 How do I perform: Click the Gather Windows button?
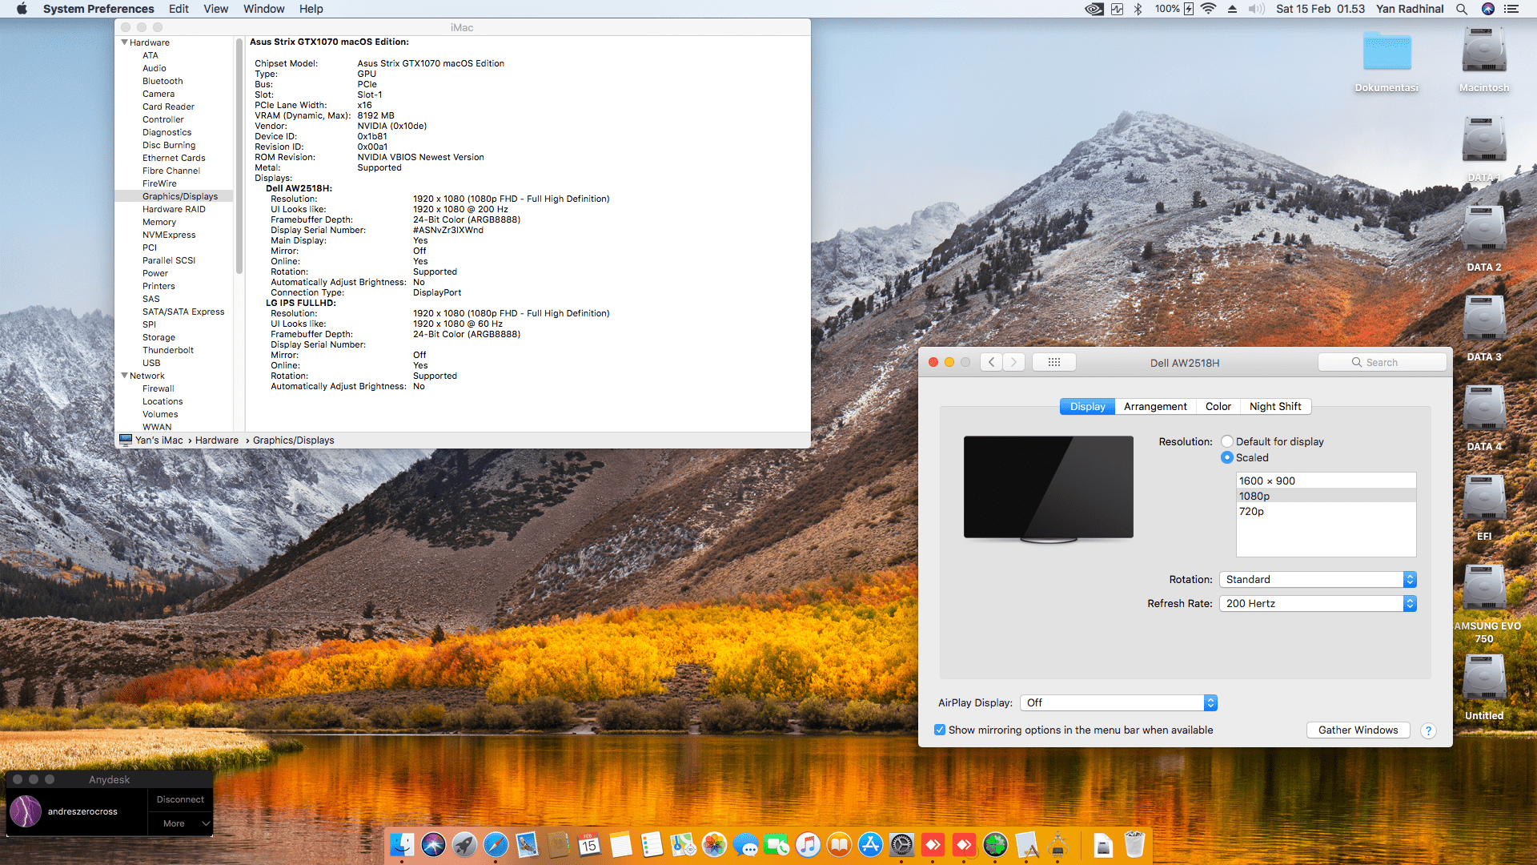[x=1358, y=730]
